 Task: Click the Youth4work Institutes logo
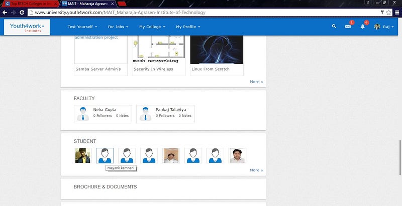[x=27, y=27]
